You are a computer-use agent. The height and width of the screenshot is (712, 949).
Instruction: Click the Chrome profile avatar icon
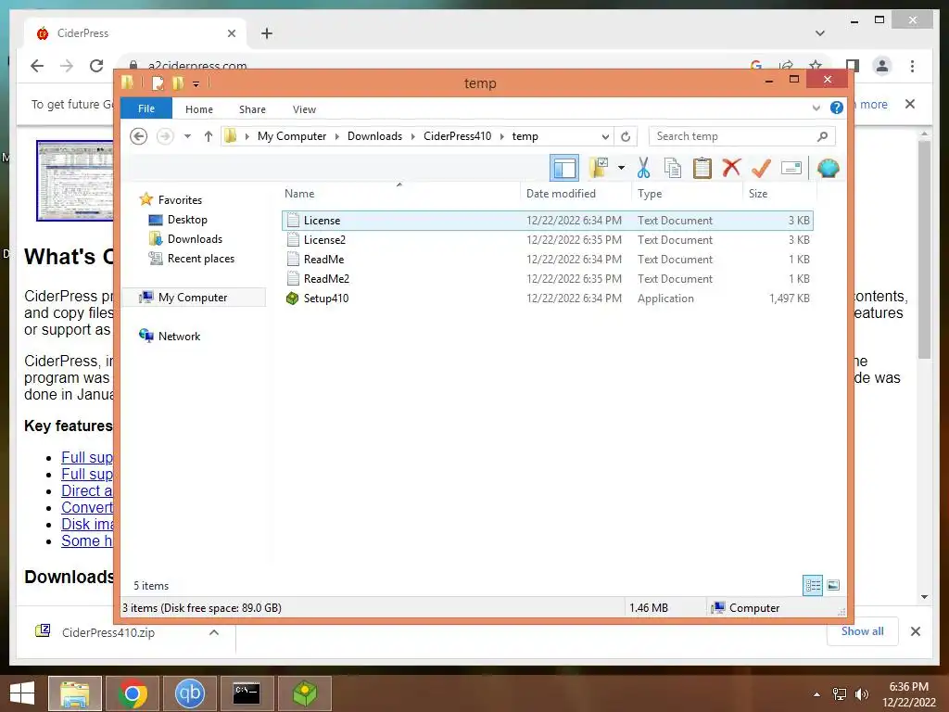tap(882, 66)
